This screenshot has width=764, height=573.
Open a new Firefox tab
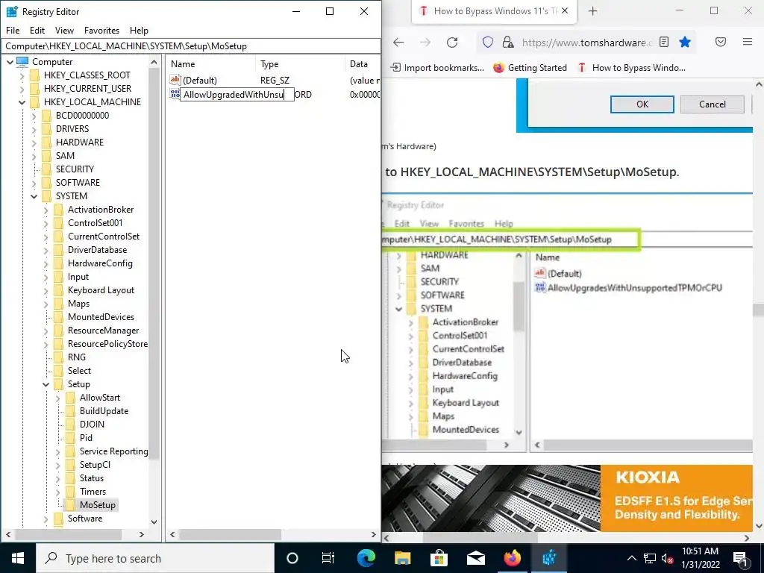tap(592, 10)
